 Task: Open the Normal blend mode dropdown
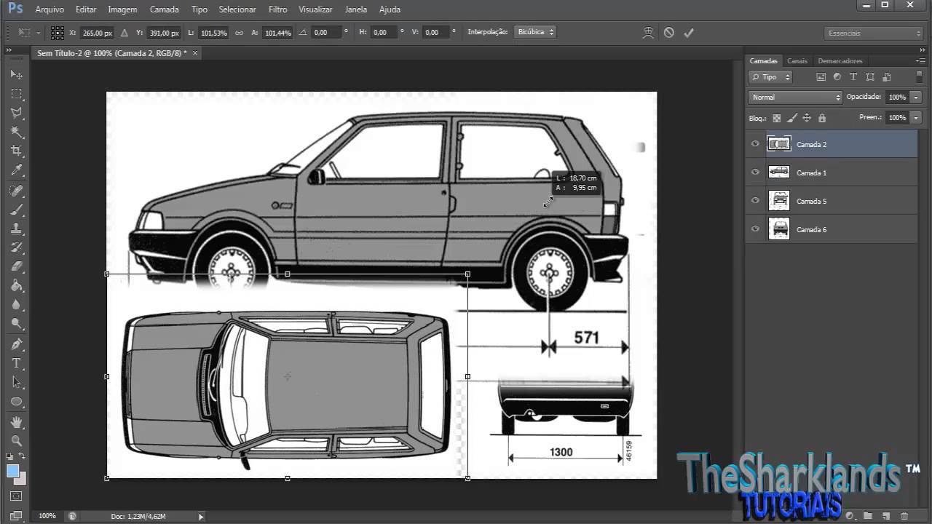point(795,97)
